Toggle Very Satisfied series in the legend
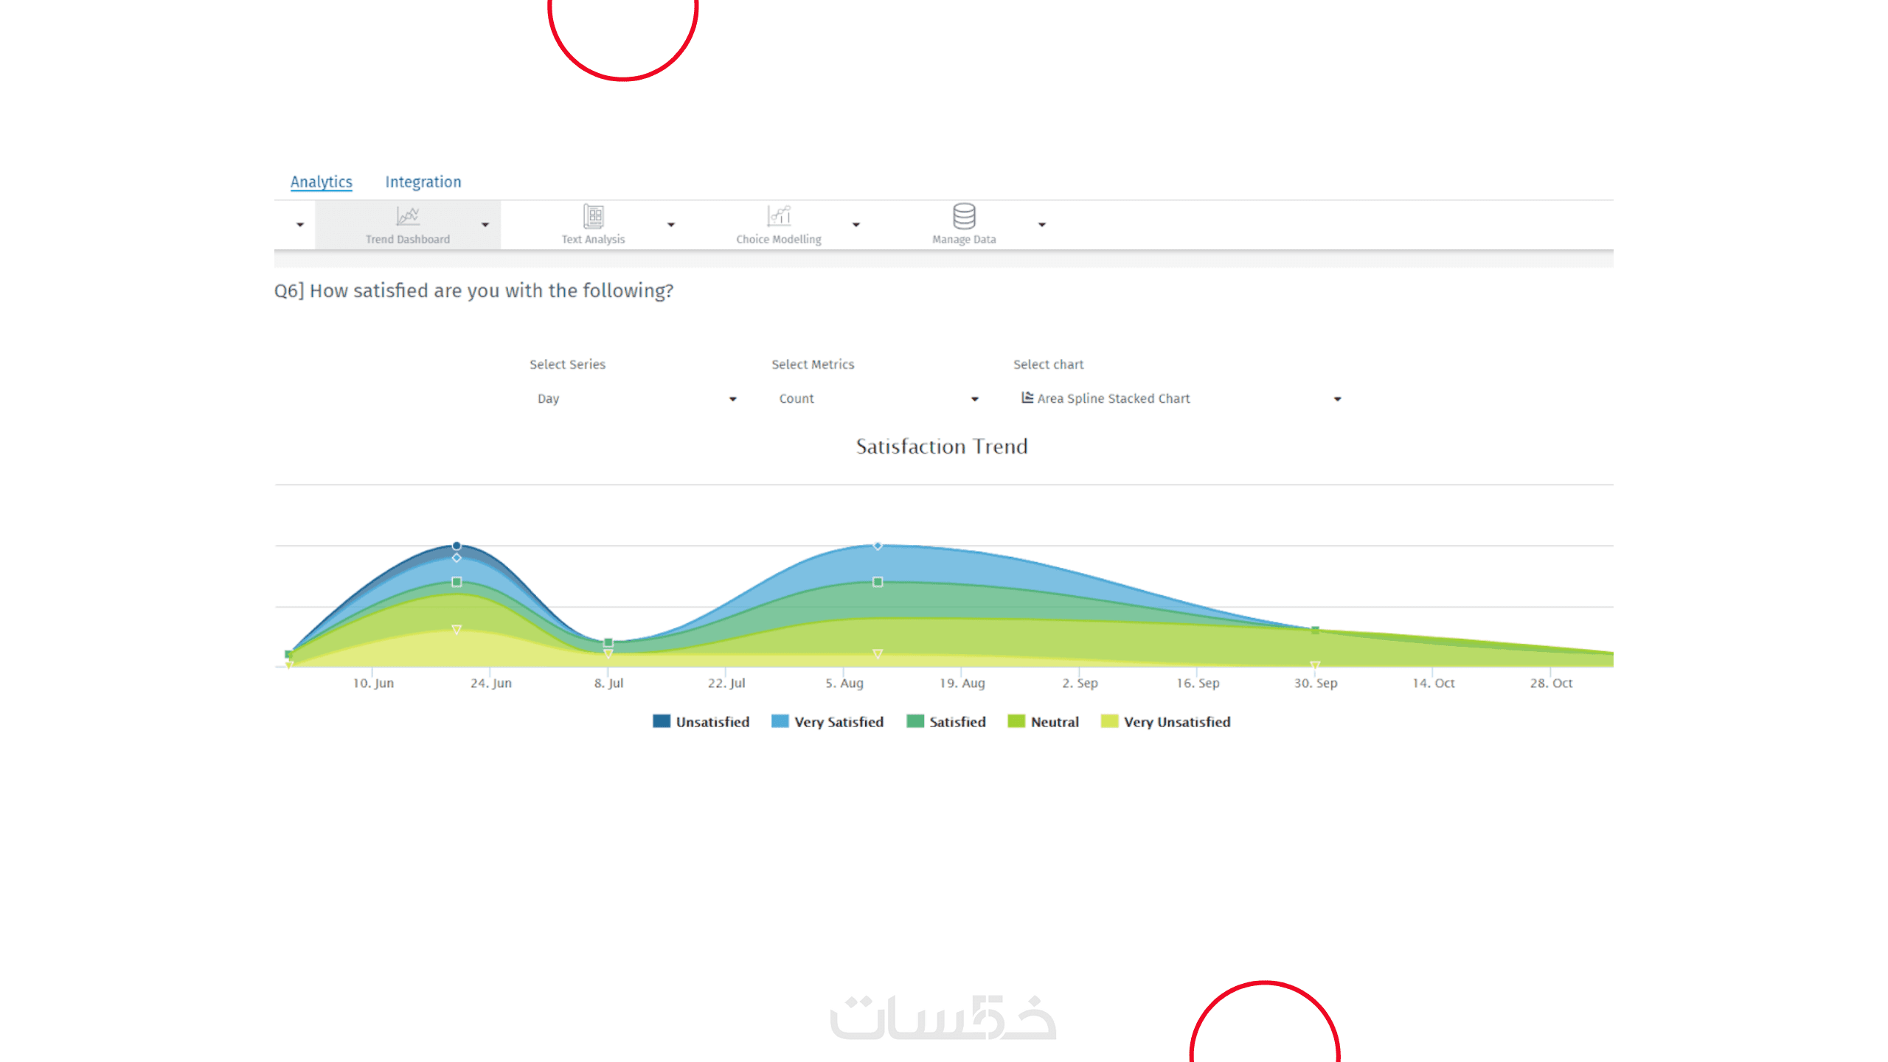This screenshot has height=1062, width=1888. [x=839, y=722]
